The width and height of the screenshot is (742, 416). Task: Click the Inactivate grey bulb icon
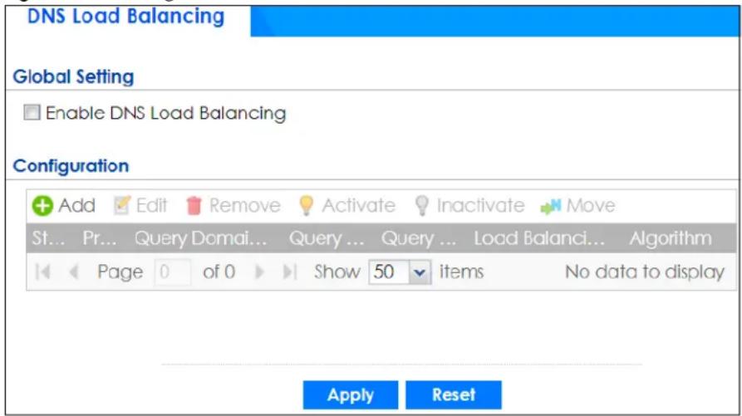[x=421, y=206]
